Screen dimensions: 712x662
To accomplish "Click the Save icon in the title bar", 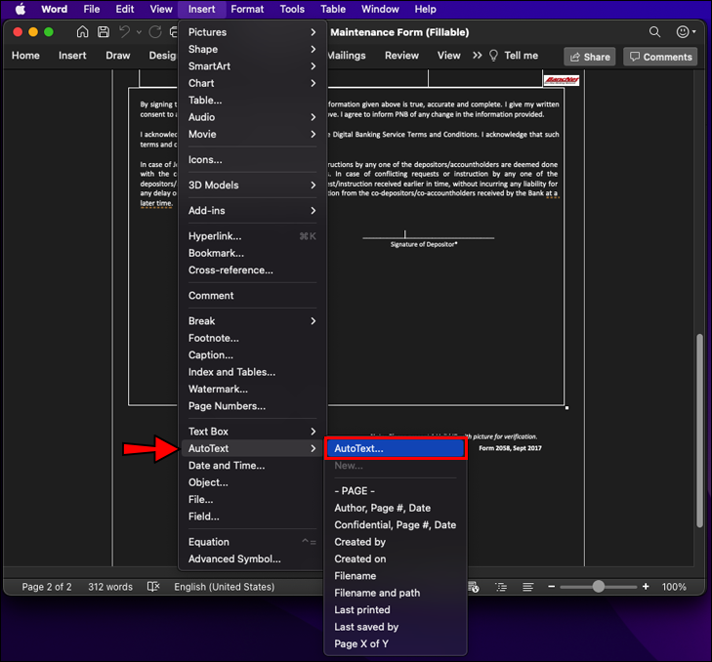I will pyautogui.click(x=104, y=32).
